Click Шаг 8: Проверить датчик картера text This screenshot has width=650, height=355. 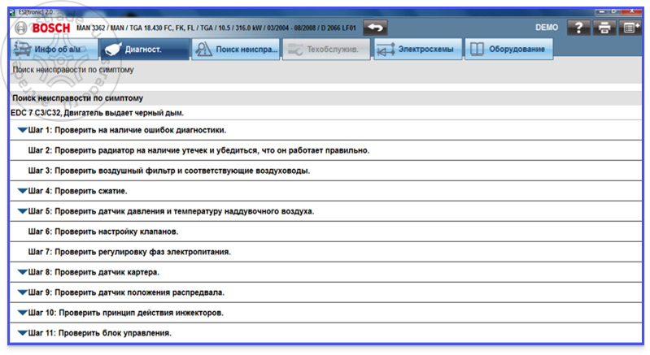point(94,272)
